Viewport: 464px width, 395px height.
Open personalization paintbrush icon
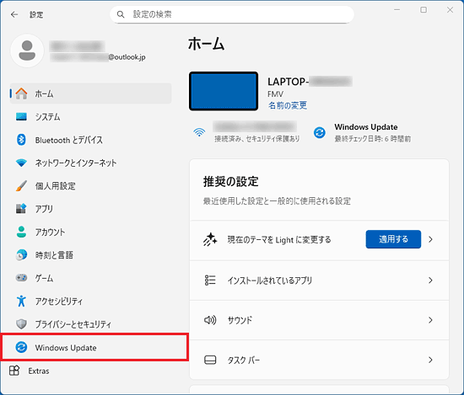21,185
